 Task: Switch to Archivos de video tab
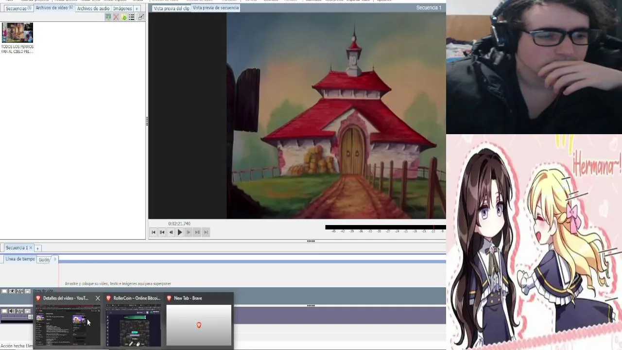(54, 8)
